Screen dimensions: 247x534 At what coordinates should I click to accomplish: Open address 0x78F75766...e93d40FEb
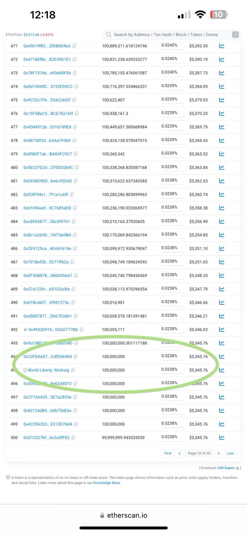click(x=47, y=73)
